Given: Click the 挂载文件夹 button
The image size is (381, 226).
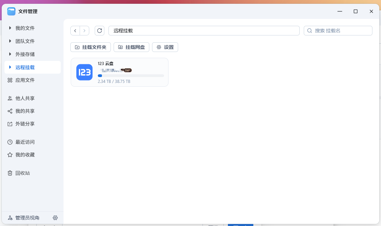Looking at the screenshot, I should tap(91, 47).
